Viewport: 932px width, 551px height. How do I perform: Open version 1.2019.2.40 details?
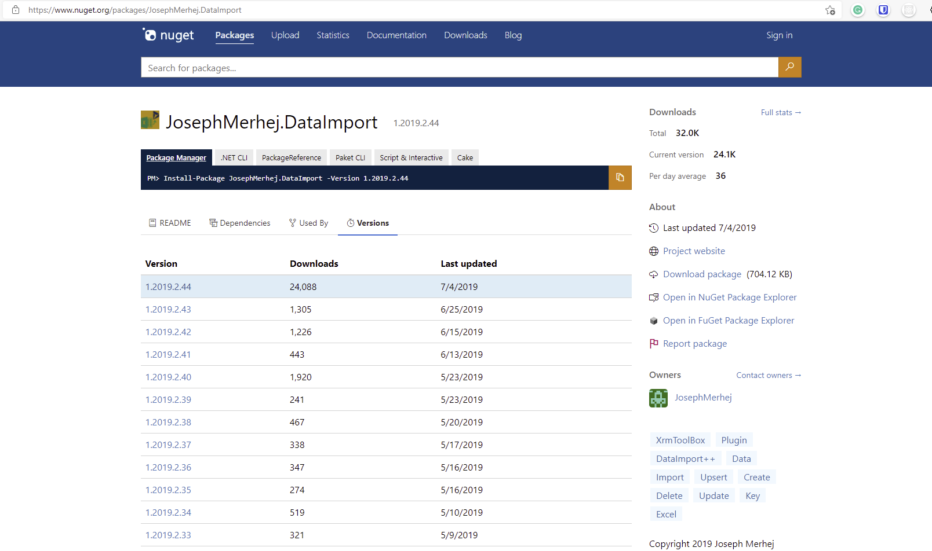pyautogui.click(x=168, y=376)
